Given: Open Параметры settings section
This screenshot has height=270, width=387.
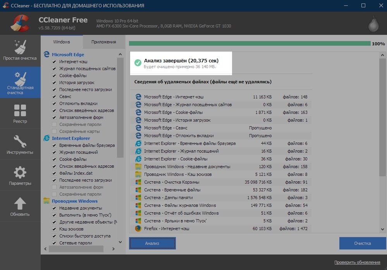Looking at the screenshot, I should coord(20,175).
